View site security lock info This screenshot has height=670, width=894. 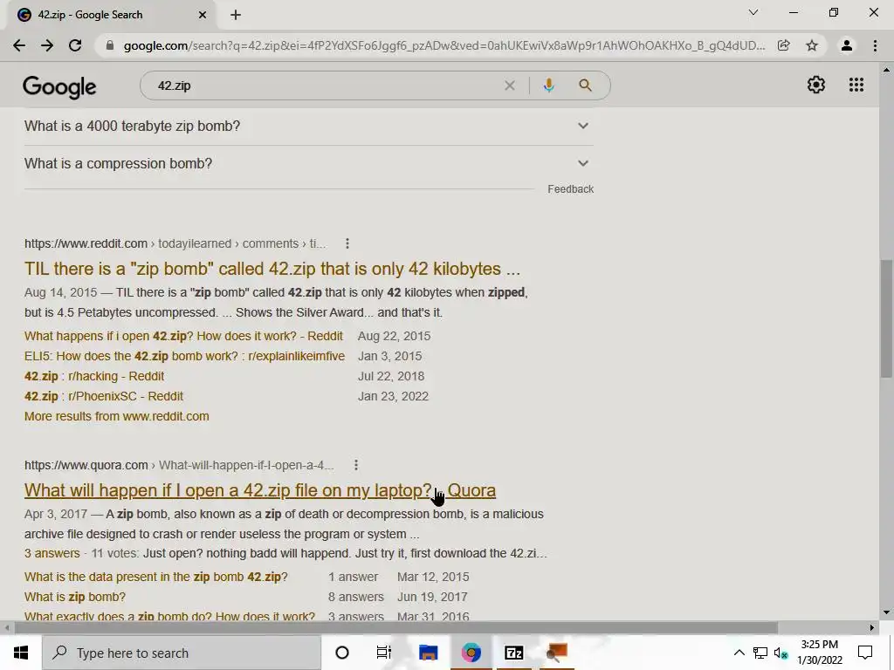[110, 45]
